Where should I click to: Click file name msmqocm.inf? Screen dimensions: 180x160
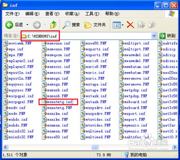59,55
